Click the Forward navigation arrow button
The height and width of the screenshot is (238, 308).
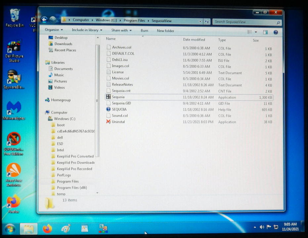(53, 19)
